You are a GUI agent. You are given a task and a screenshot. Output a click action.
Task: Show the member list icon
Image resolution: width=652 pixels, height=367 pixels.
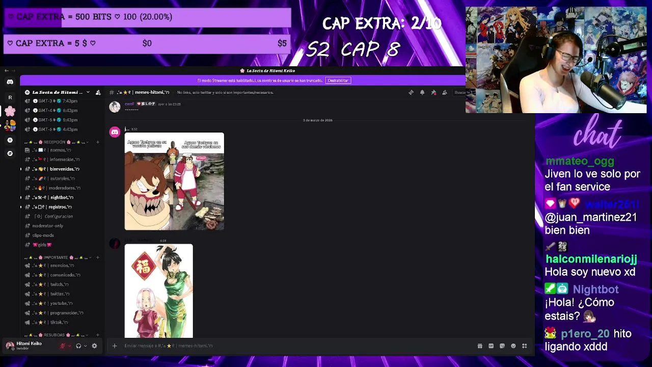point(445,92)
